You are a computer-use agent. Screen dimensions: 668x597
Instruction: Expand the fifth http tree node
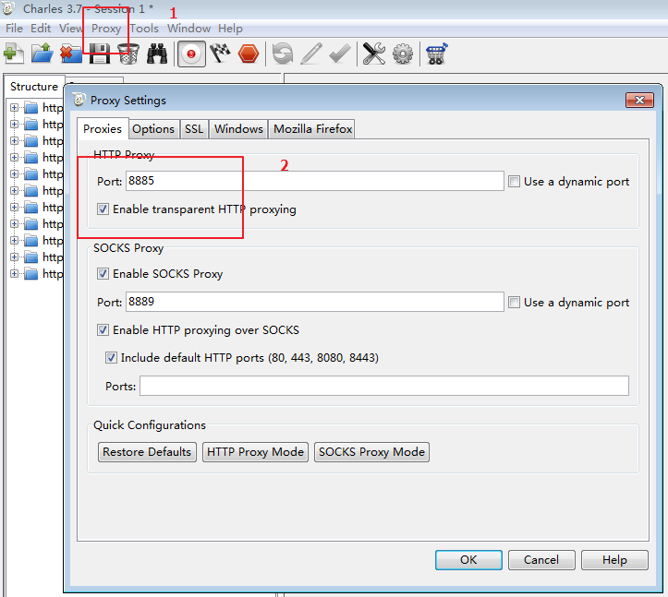pyautogui.click(x=15, y=174)
